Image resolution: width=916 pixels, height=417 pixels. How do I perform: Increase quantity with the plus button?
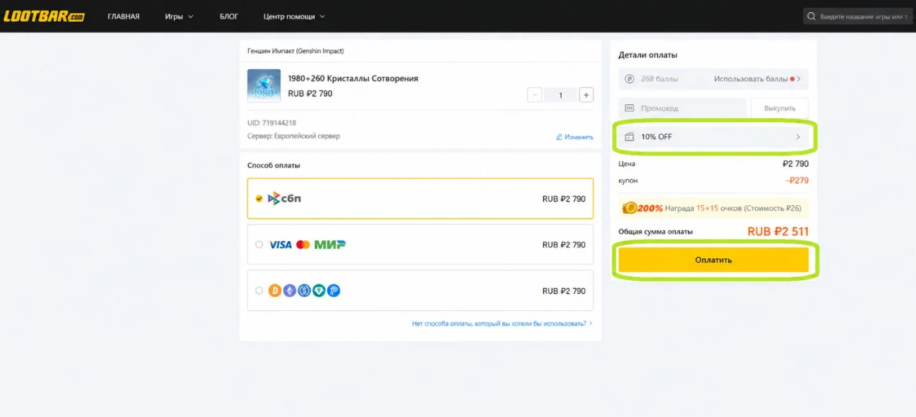point(586,95)
